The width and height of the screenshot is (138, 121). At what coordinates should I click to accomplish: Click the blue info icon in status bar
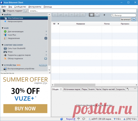[x=61, y=119]
